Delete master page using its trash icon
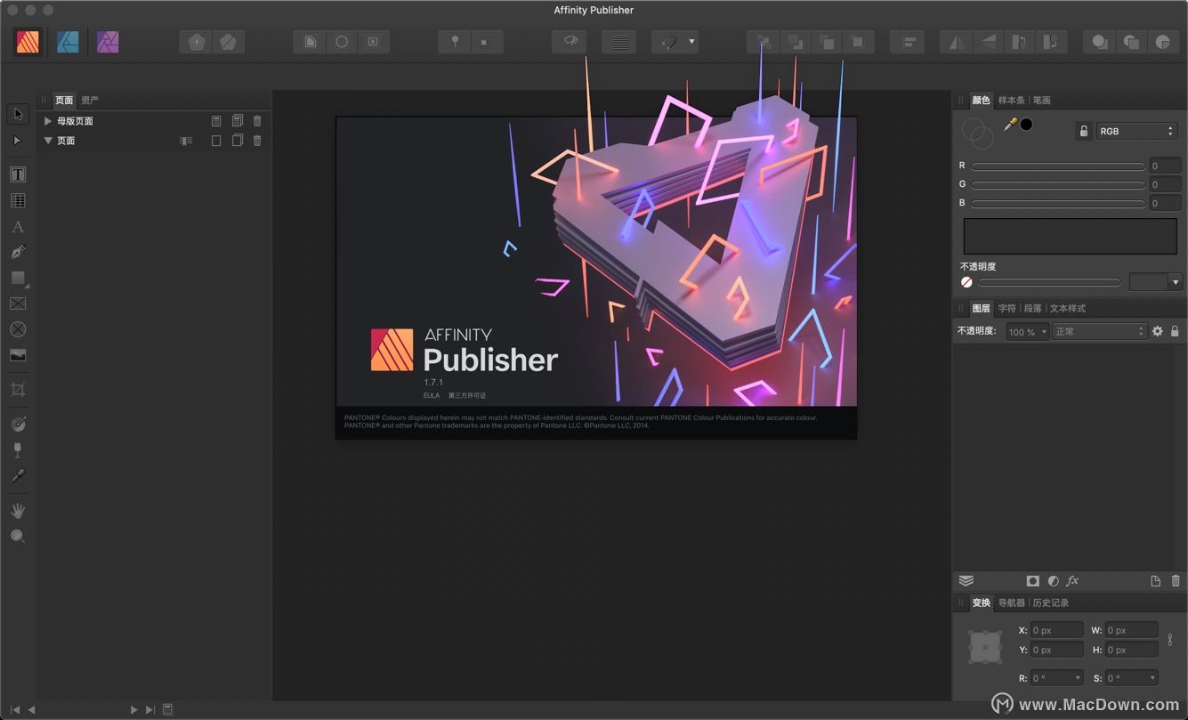The height and width of the screenshot is (720, 1188). click(257, 121)
